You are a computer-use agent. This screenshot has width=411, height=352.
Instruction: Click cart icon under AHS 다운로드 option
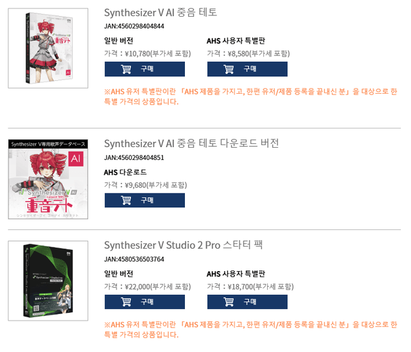pos(126,200)
